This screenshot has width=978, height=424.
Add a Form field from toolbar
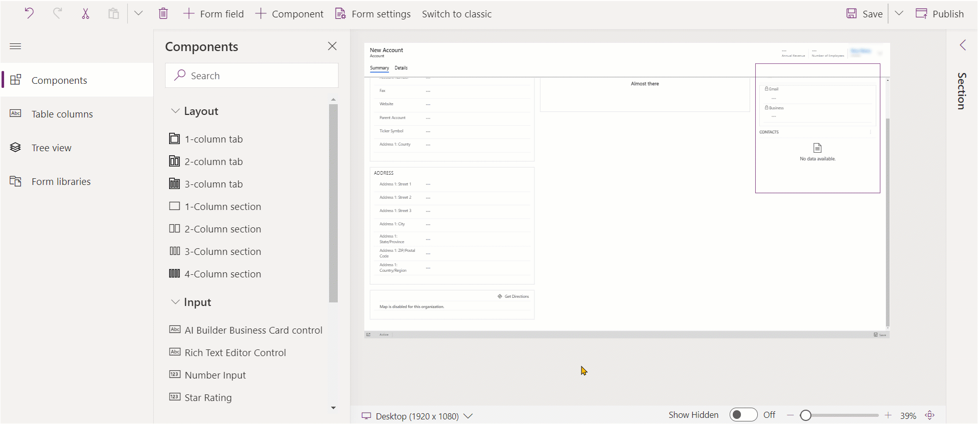tap(214, 14)
